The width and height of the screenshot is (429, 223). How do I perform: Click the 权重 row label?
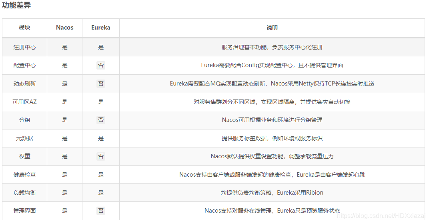coord(25,156)
